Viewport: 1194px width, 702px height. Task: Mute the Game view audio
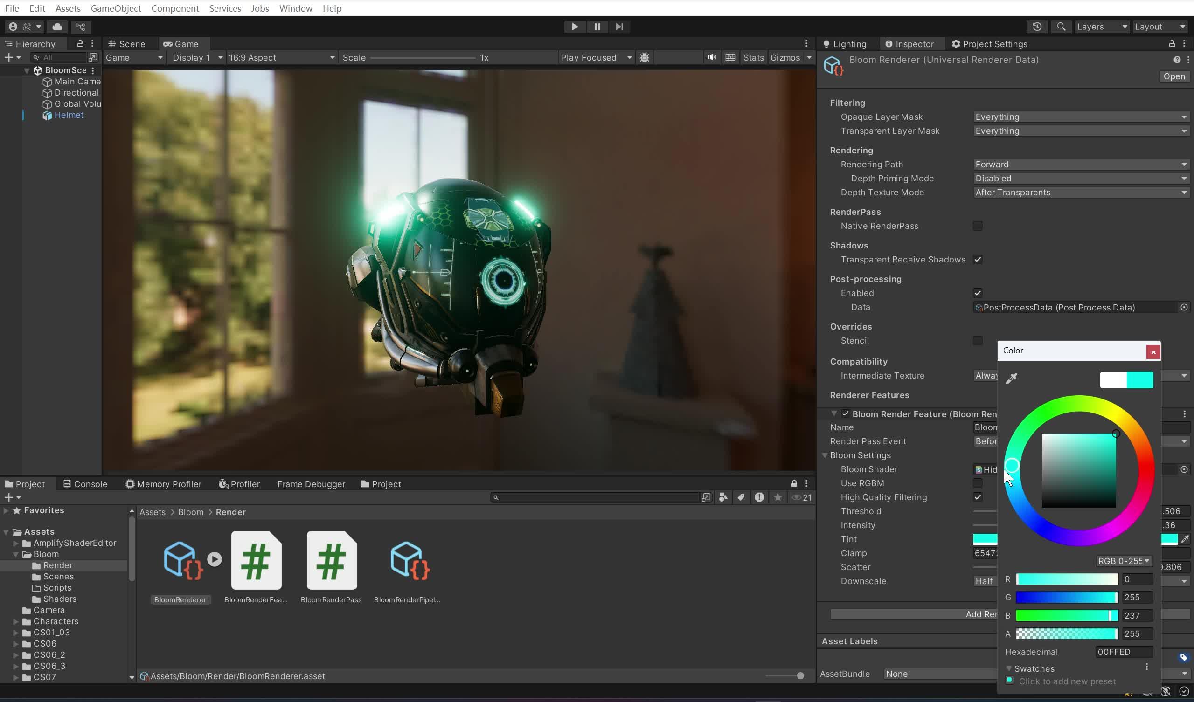712,57
